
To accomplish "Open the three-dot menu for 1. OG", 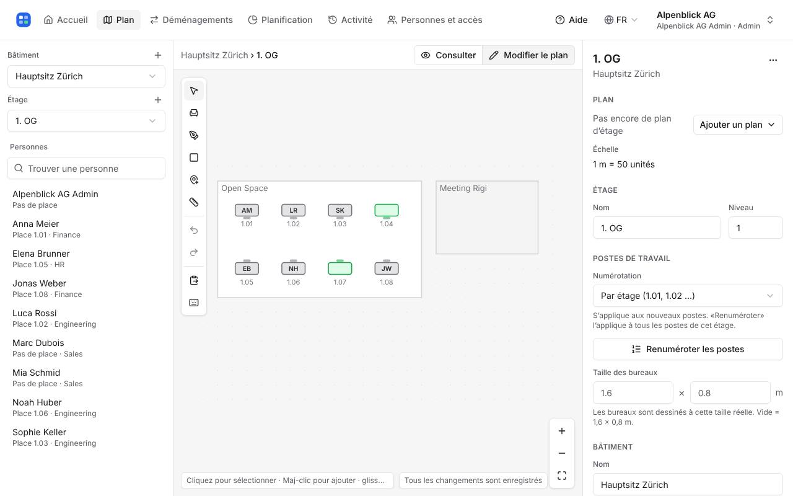I will point(773,60).
